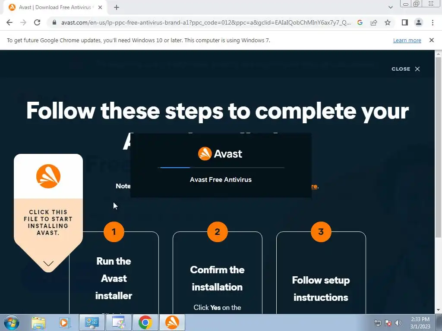Share this page via share icon
Viewport: 442px width, 331px height.
[x=374, y=22]
